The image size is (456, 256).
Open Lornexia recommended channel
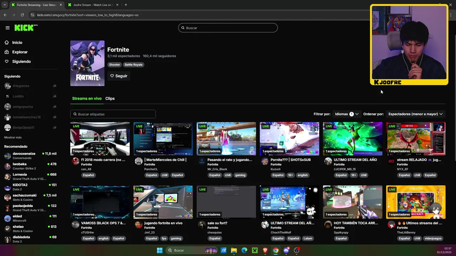(x=30, y=177)
